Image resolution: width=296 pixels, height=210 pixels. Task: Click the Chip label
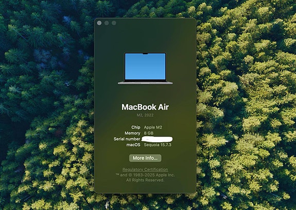tap(136, 127)
